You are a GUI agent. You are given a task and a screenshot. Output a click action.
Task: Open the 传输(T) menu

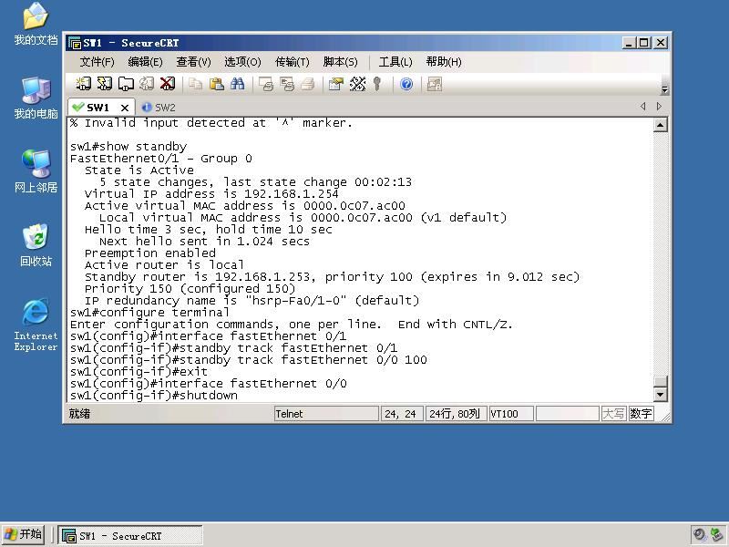293,62
